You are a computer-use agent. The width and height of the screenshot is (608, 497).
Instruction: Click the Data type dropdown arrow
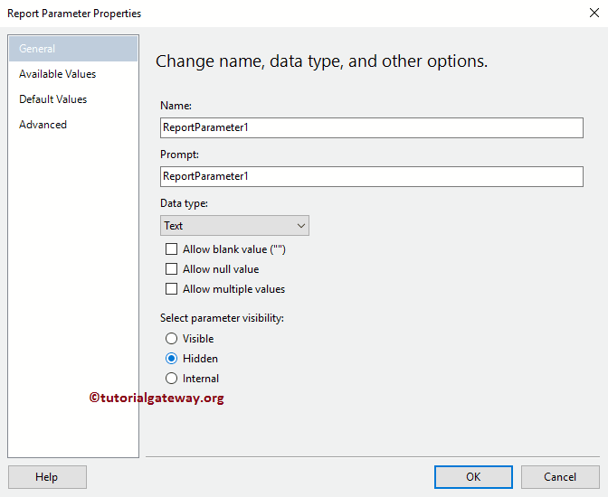pos(300,226)
